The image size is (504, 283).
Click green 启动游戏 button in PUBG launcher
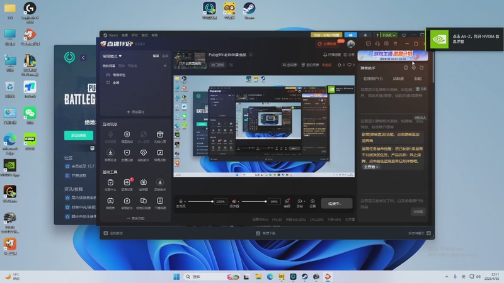[79, 135]
